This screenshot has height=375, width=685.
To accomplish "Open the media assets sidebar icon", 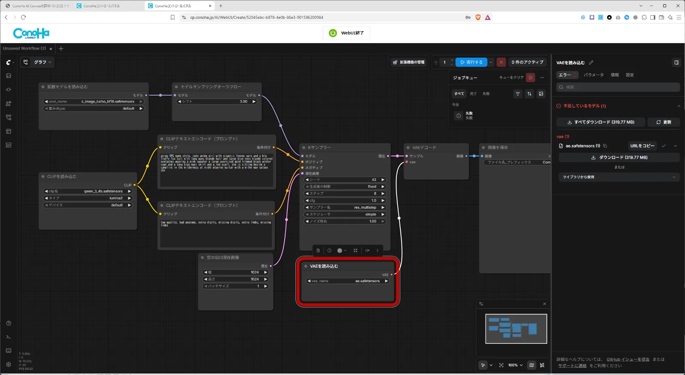I will coord(9,76).
